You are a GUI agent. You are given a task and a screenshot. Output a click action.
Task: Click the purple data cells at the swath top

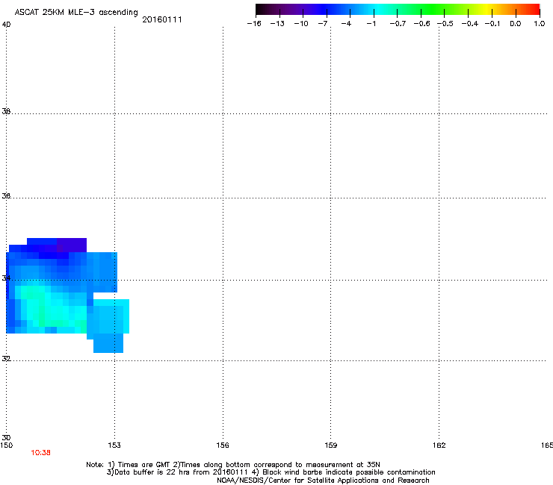(x=72, y=245)
